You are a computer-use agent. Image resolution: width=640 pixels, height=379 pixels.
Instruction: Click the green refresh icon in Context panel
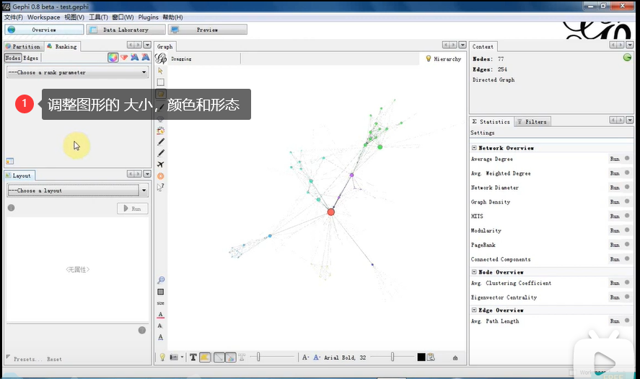coord(627,58)
